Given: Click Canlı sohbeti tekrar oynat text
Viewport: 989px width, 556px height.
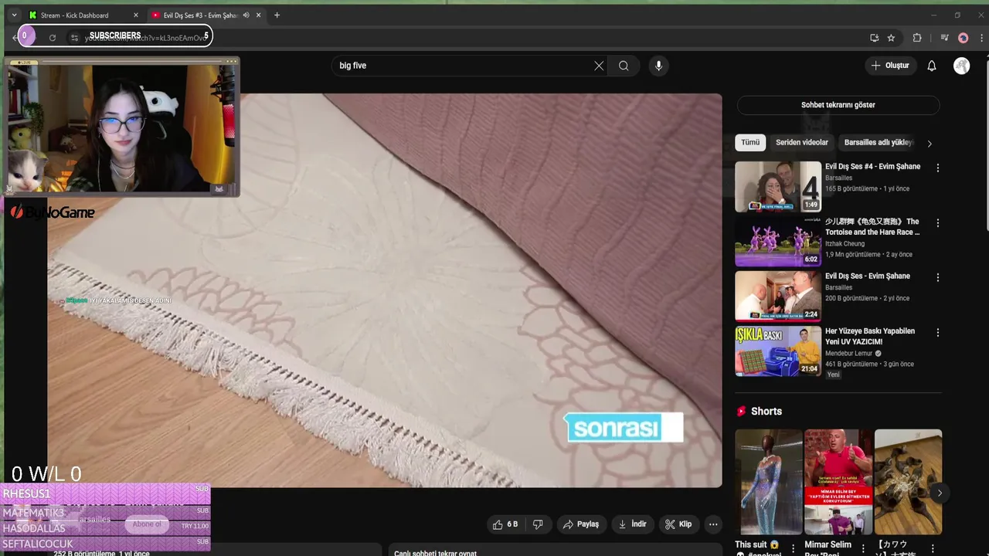Looking at the screenshot, I should click(435, 553).
